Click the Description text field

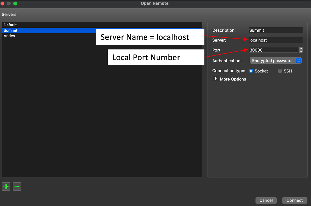tap(276, 30)
